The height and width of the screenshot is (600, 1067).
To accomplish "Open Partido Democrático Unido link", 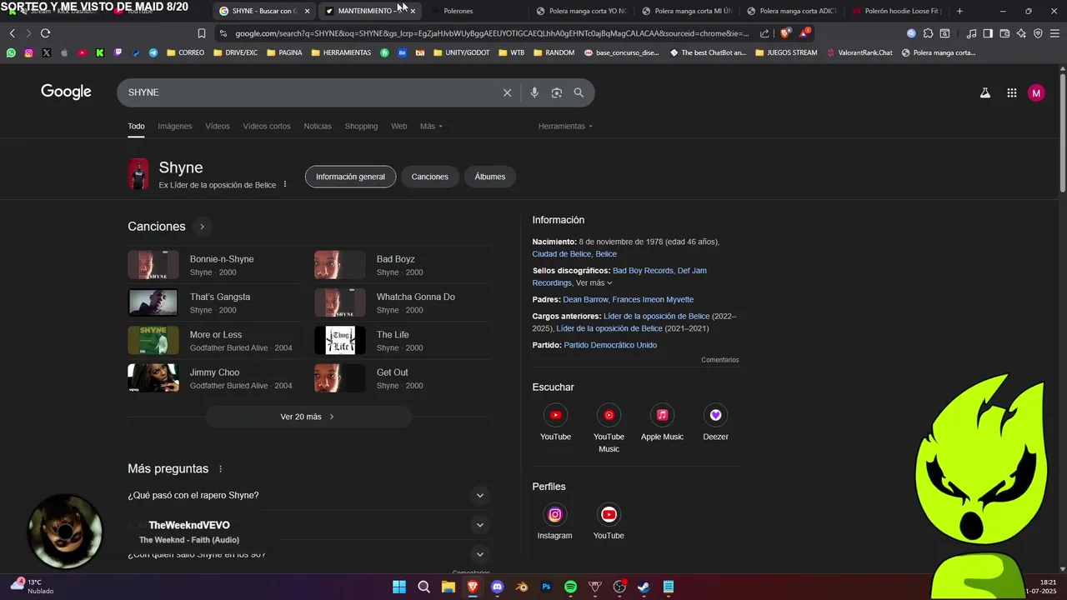I will point(610,345).
